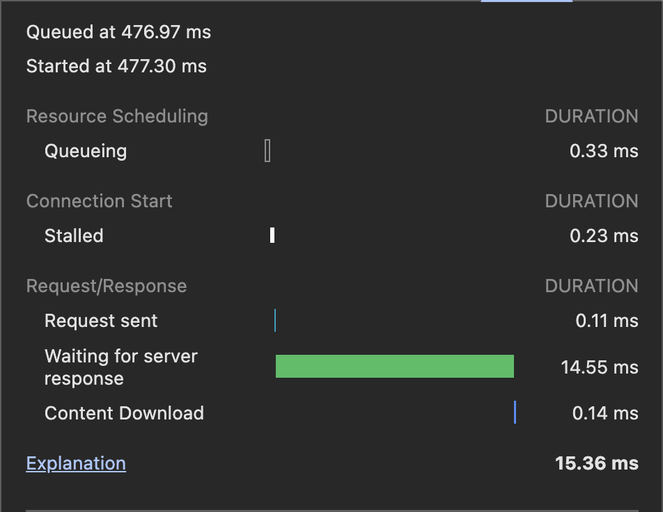Click the Request sent timing marker
The width and height of the screenshot is (663, 512).
275,321
